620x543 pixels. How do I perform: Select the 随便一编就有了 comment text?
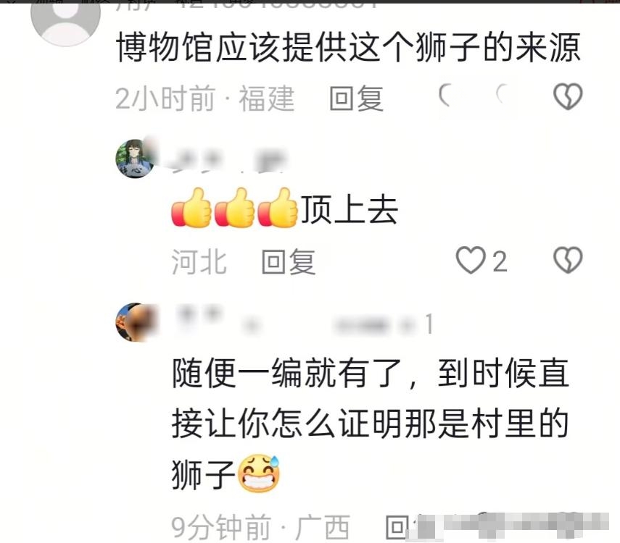370,424
